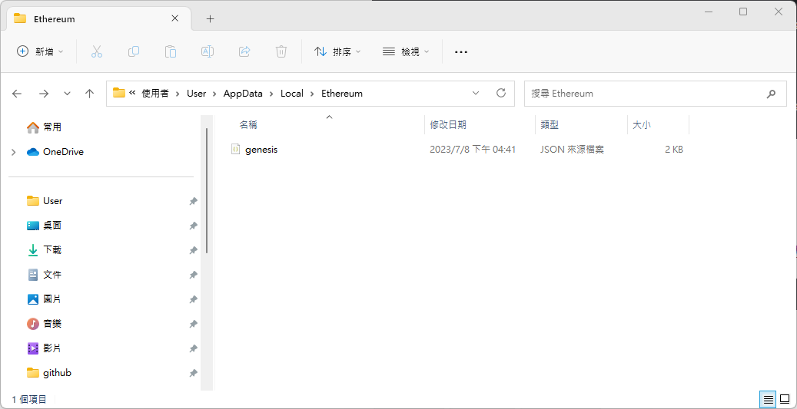Image resolution: width=797 pixels, height=409 pixels.
Task: Refresh the Ethereum folder
Action: point(501,93)
